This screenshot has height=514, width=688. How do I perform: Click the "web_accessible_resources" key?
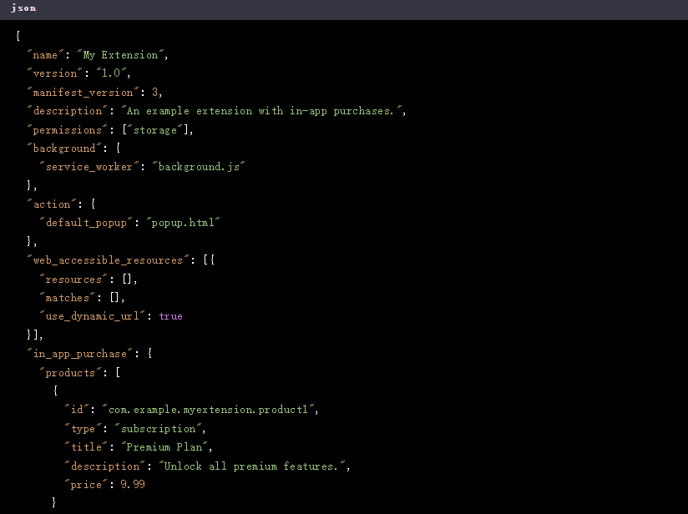(x=108, y=260)
